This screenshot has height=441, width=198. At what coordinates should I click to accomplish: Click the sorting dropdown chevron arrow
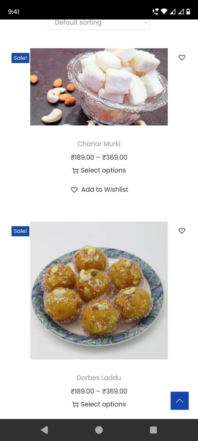click(x=146, y=22)
